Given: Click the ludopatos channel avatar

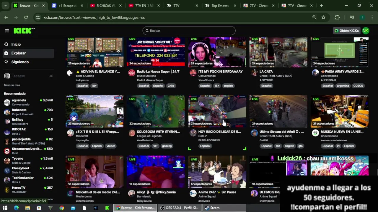Looking at the screenshot, I should tap(70, 73).
